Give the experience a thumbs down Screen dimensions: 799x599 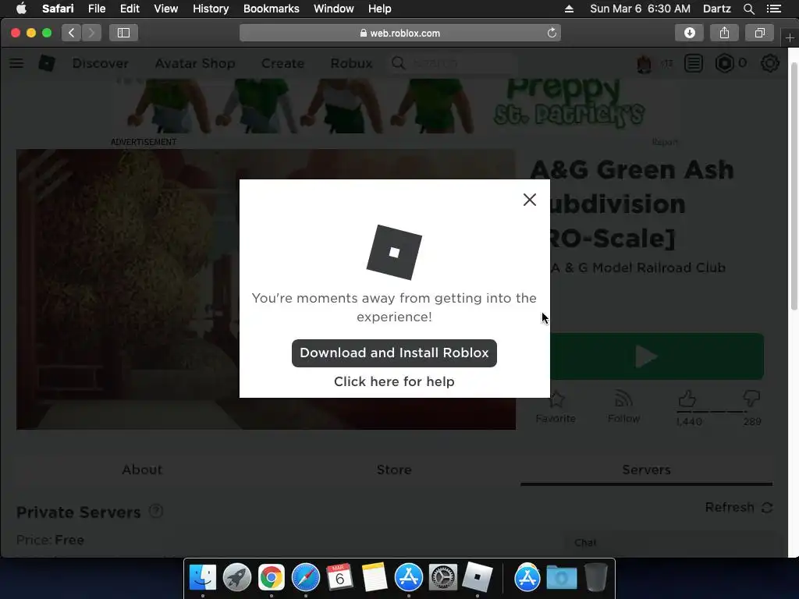pyautogui.click(x=751, y=399)
